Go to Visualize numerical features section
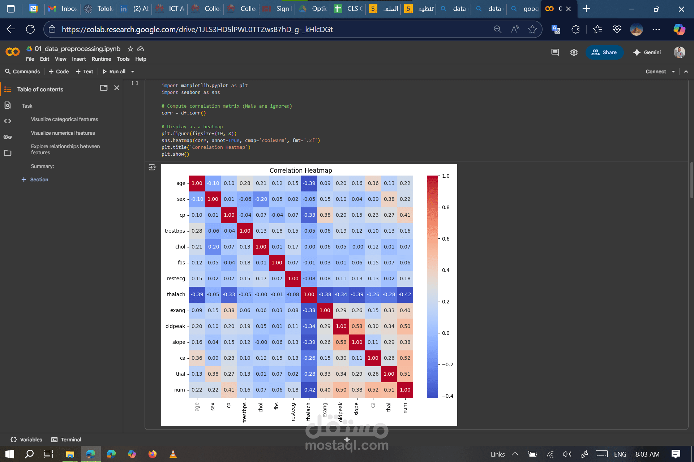Viewport: 694px width, 462px height. pyautogui.click(x=63, y=133)
